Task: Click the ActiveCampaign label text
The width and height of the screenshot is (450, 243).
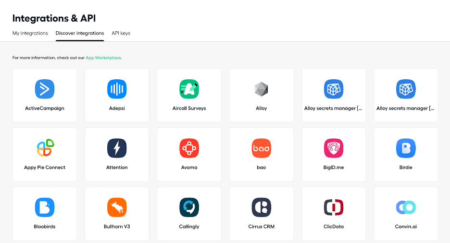Action: (x=45, y=109)
